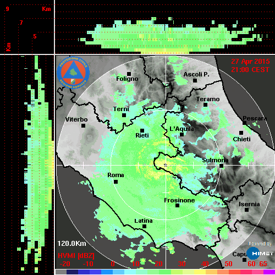Click the '-10' dBZ scale value

click(x=88, y=264)
